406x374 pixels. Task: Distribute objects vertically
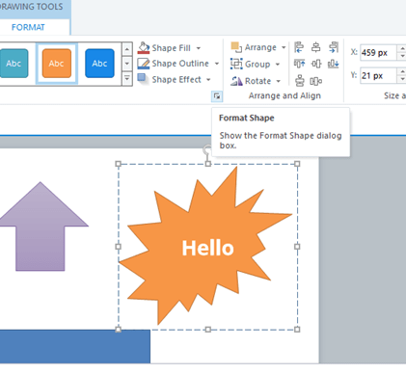coord(300,81)
